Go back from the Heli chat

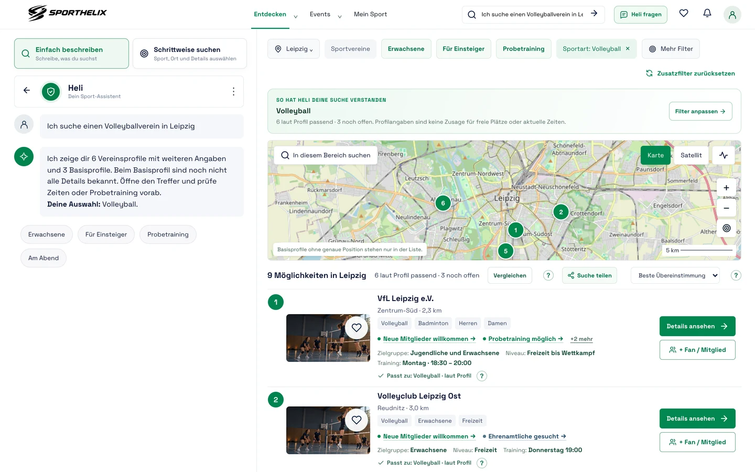27,91
